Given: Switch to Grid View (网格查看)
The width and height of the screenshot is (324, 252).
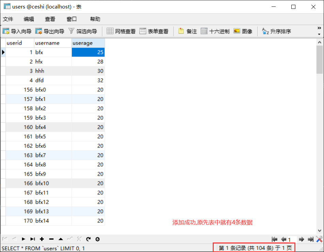Looking at the screenshot, I should [121, 31].
